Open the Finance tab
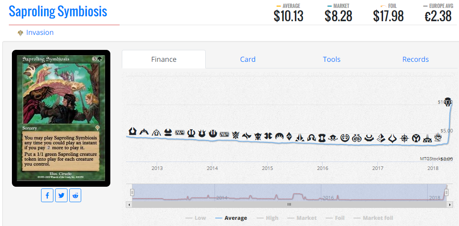The height and width of the screenshot is (226, 459). pos(164,60)
